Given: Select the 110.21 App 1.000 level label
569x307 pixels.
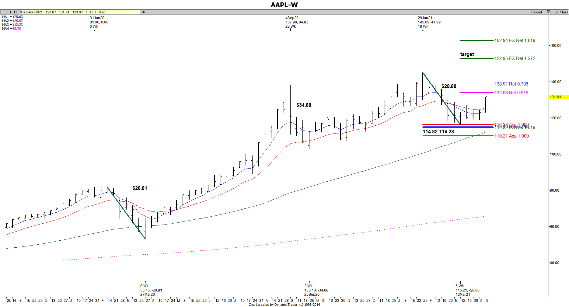Looking at the screenshot, I should [x=512, y=136].
